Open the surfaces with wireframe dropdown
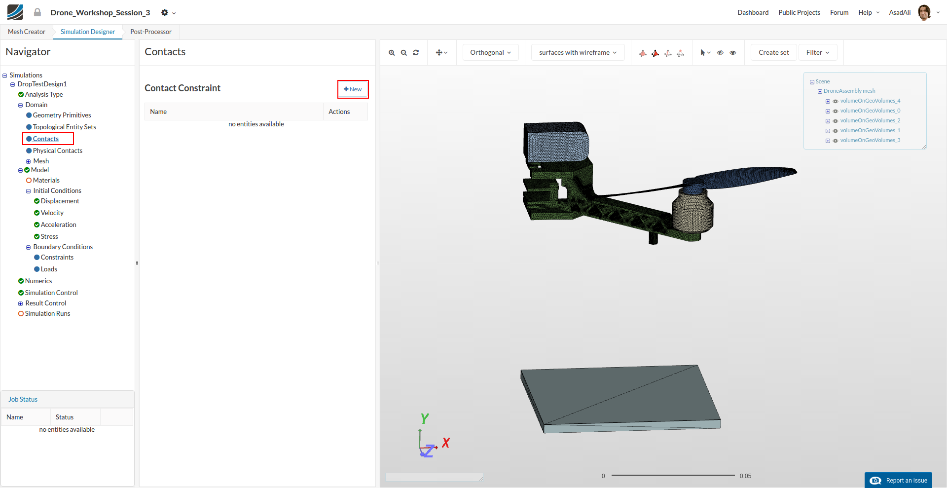This screenshot has width=947, height=488. point(578,53)
